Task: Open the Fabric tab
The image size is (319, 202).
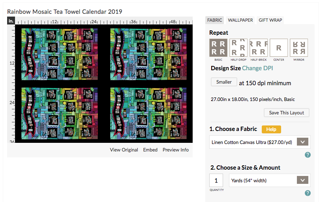Action: click(x=215, y=20)
